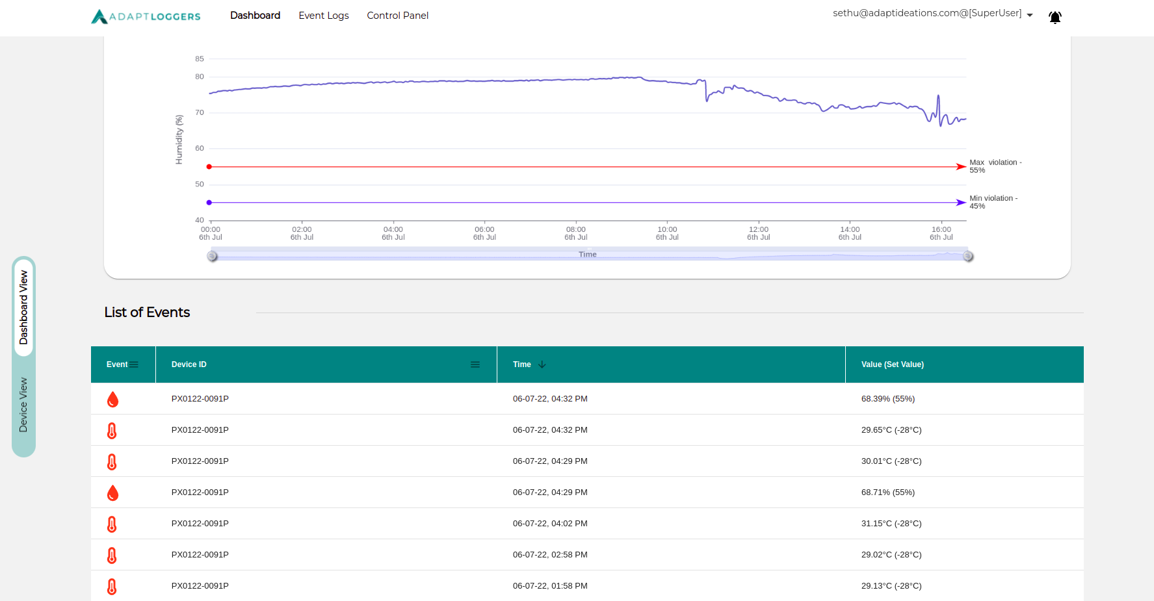Viewport: 1154px width, 601px height.
Task: Click the Humidity (%) axis title
Action: click(x=179, y=140)
